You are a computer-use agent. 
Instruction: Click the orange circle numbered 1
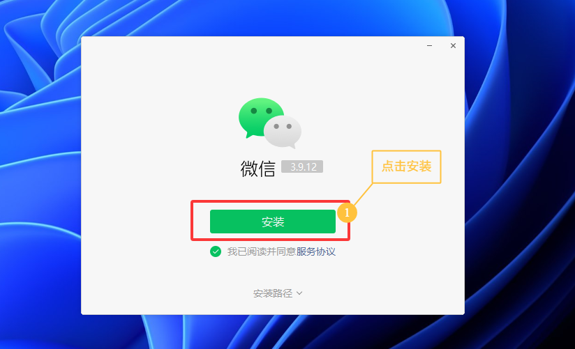[x=347, y=212]
